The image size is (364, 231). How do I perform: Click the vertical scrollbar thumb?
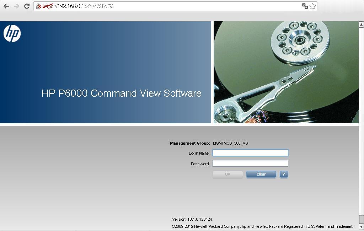coord(361,219)
